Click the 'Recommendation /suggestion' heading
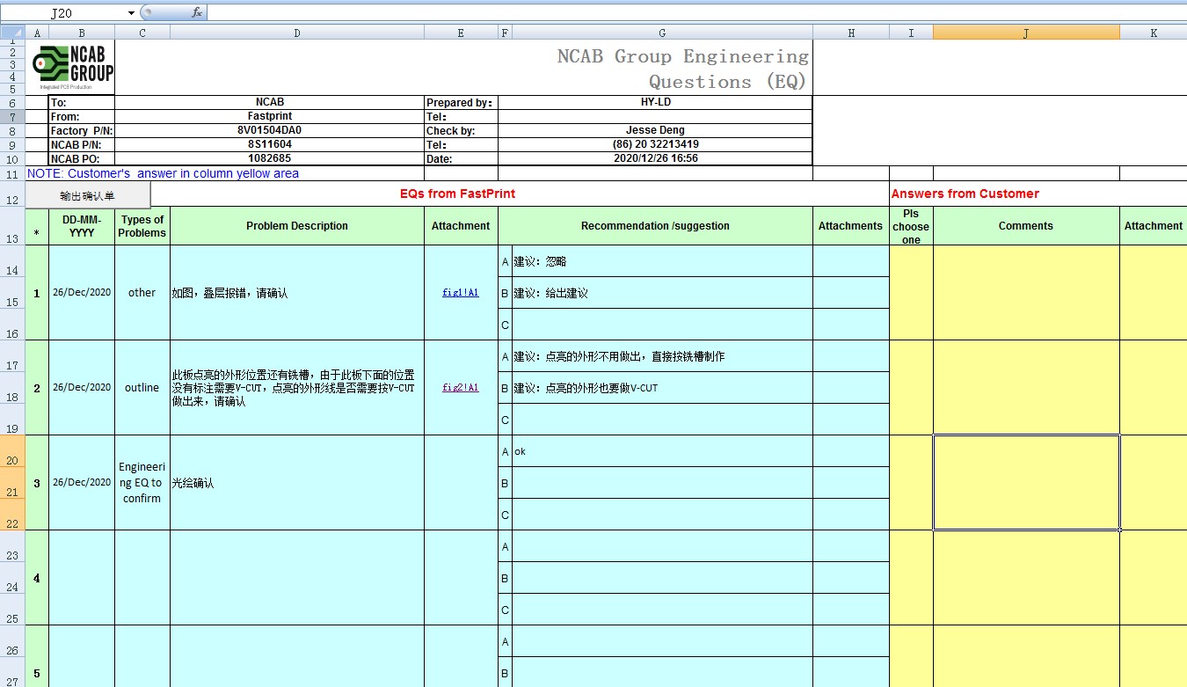The image size is (1187, 687). pos(655,226)
